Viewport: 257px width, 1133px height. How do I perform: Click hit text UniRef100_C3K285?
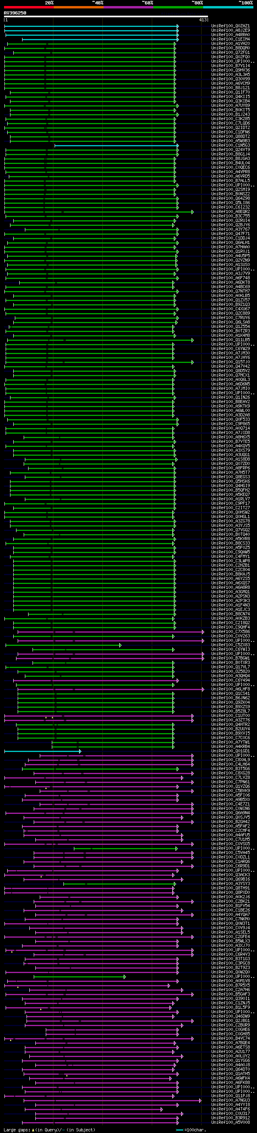[230, 119]
